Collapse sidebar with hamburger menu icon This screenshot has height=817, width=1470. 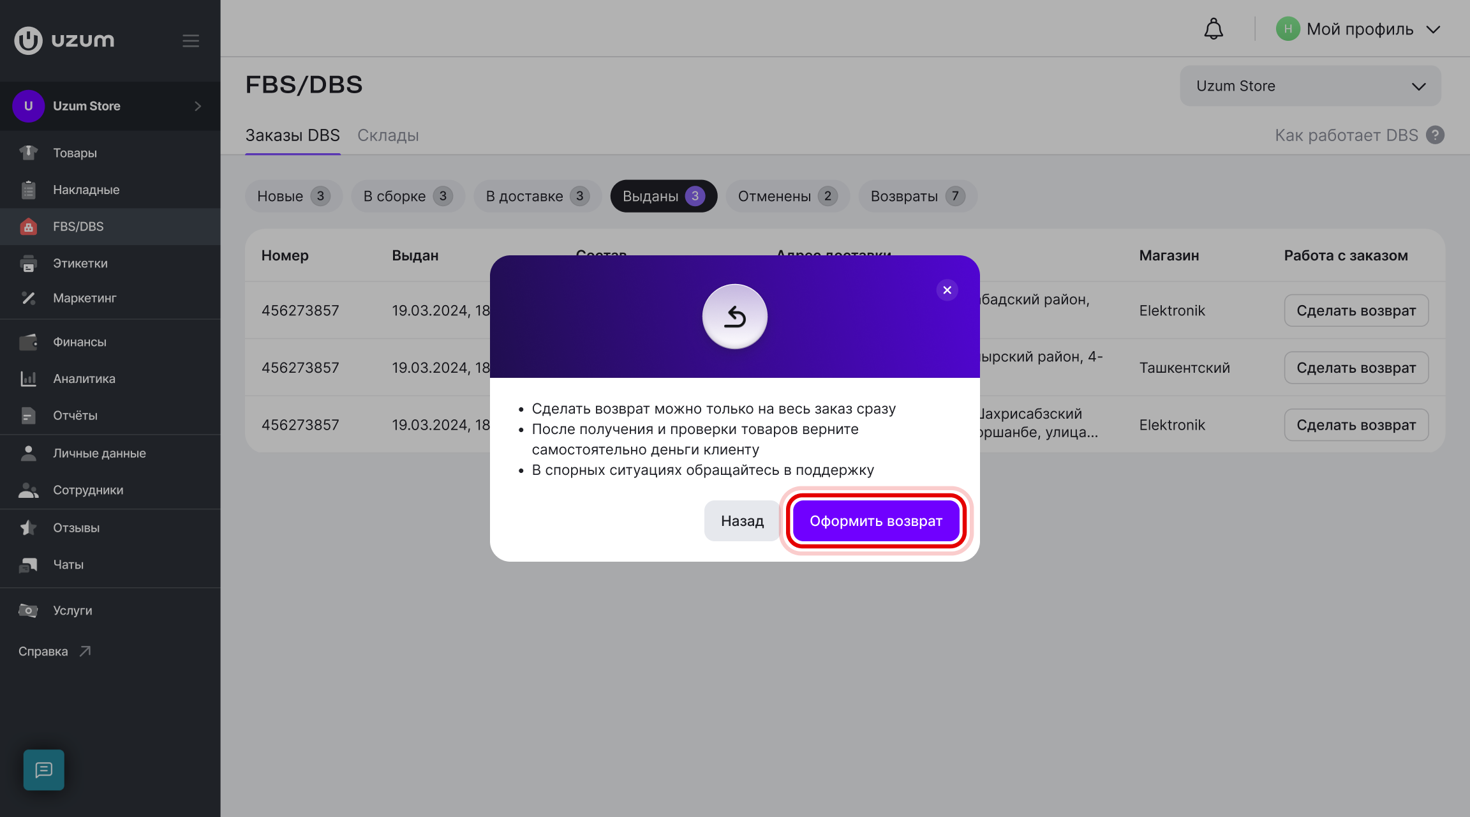[191, 41]
